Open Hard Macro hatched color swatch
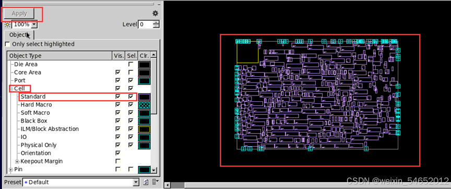451x189 pixels. pyautogui.click(x=145, y=105)
